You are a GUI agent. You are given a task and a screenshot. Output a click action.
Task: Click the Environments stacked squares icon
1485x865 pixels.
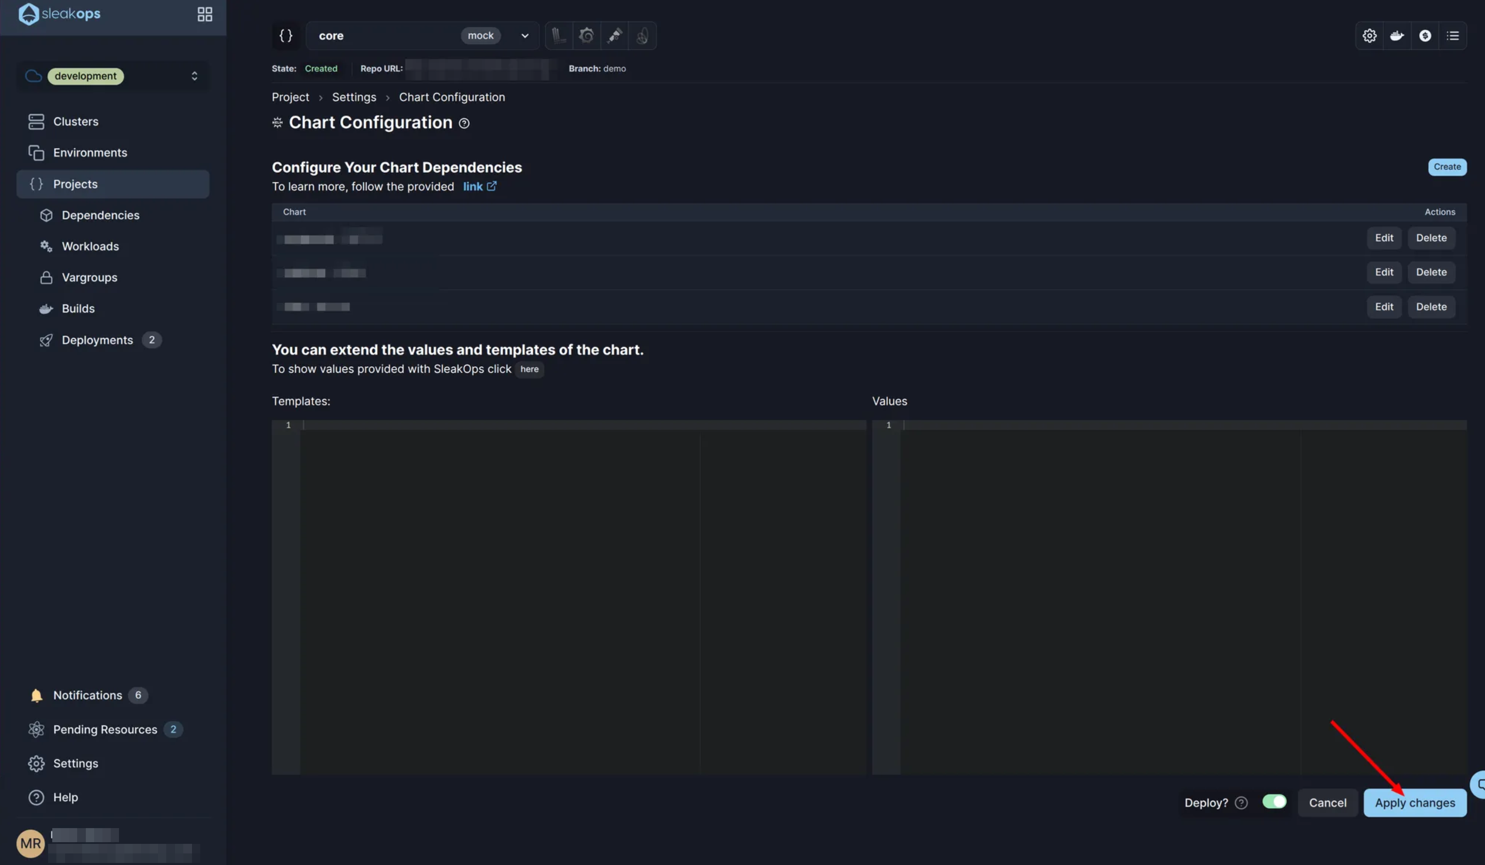click(36, 153)
